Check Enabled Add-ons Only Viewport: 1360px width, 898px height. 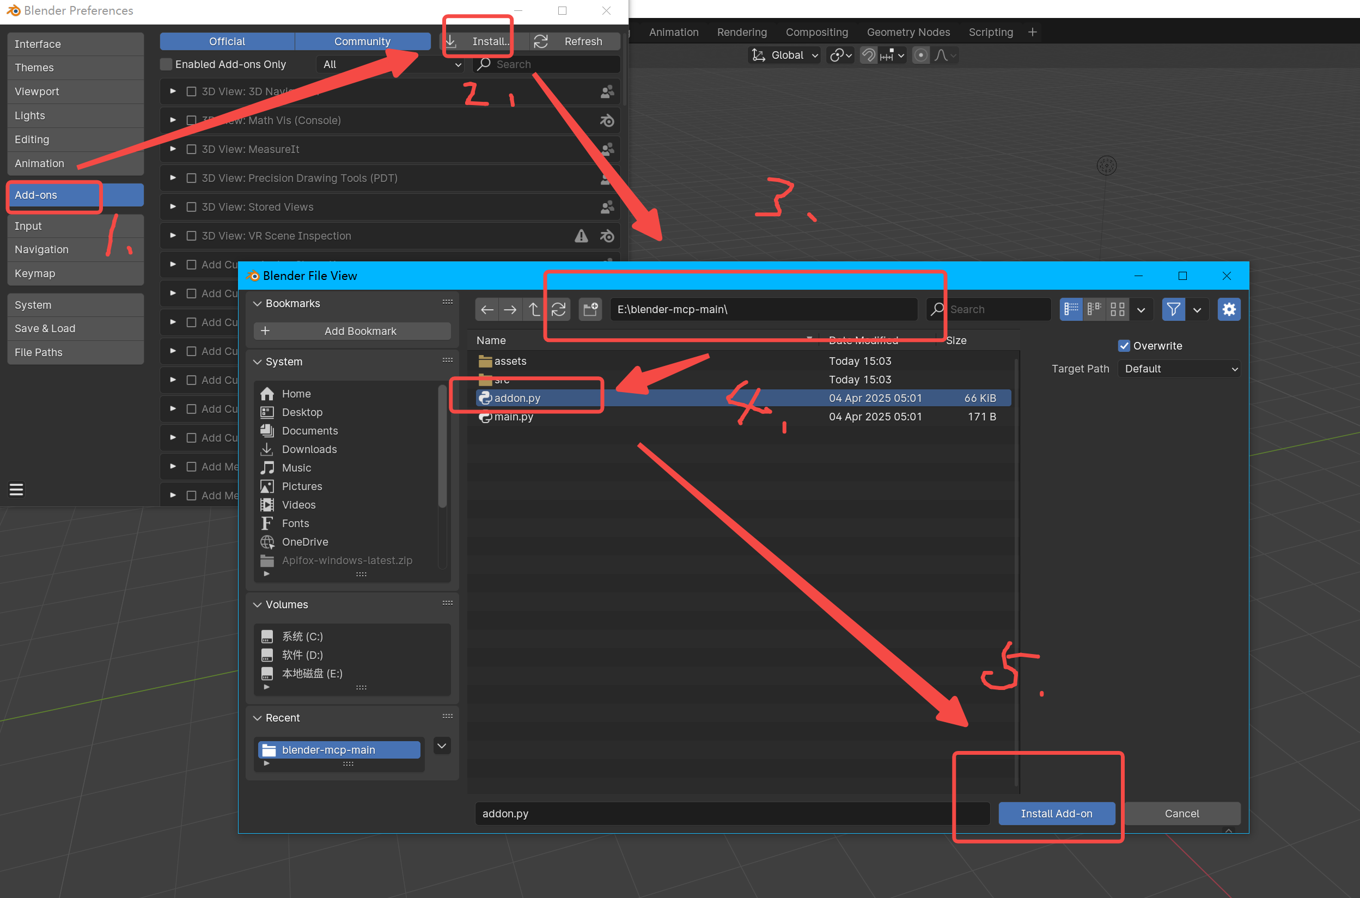tap(166, 64)
